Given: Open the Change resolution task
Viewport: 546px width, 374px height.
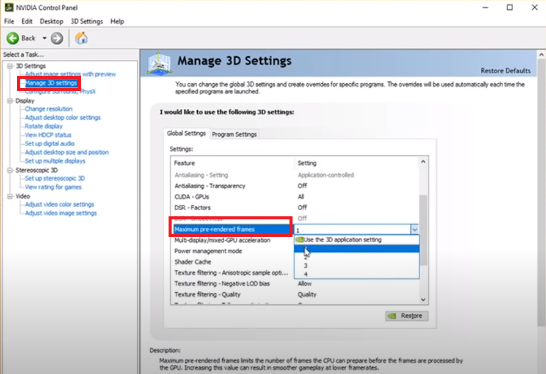Looking at the screenshot, I should (49, 109).
